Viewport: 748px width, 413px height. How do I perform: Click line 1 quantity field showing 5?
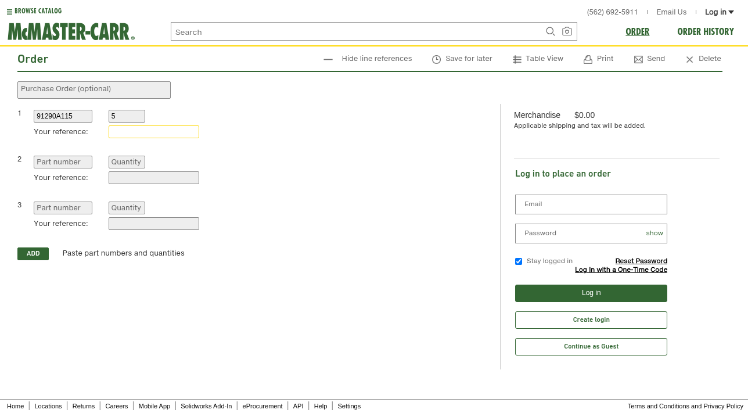(x=127, y=116)
